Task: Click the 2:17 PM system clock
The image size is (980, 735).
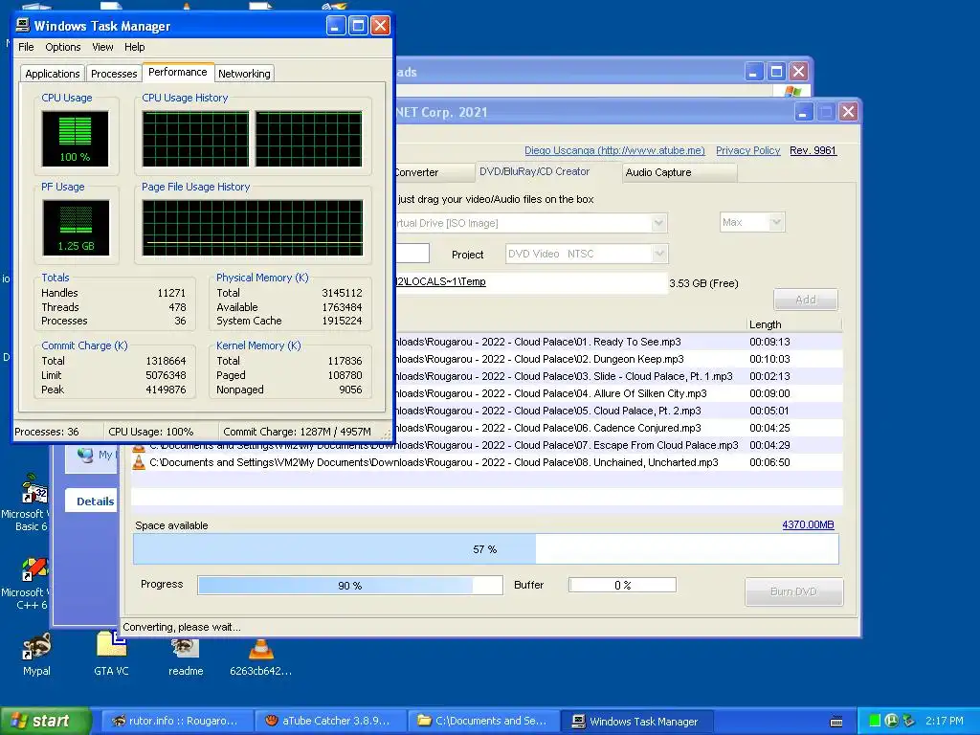Action: point(945,721)
